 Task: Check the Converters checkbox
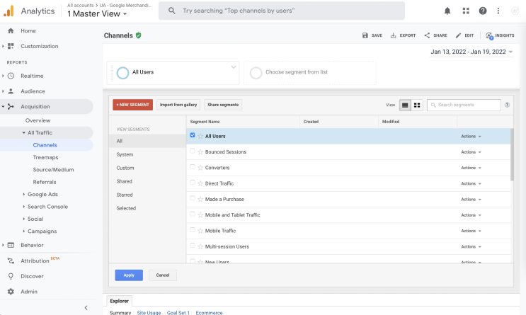tap(193, 167)
